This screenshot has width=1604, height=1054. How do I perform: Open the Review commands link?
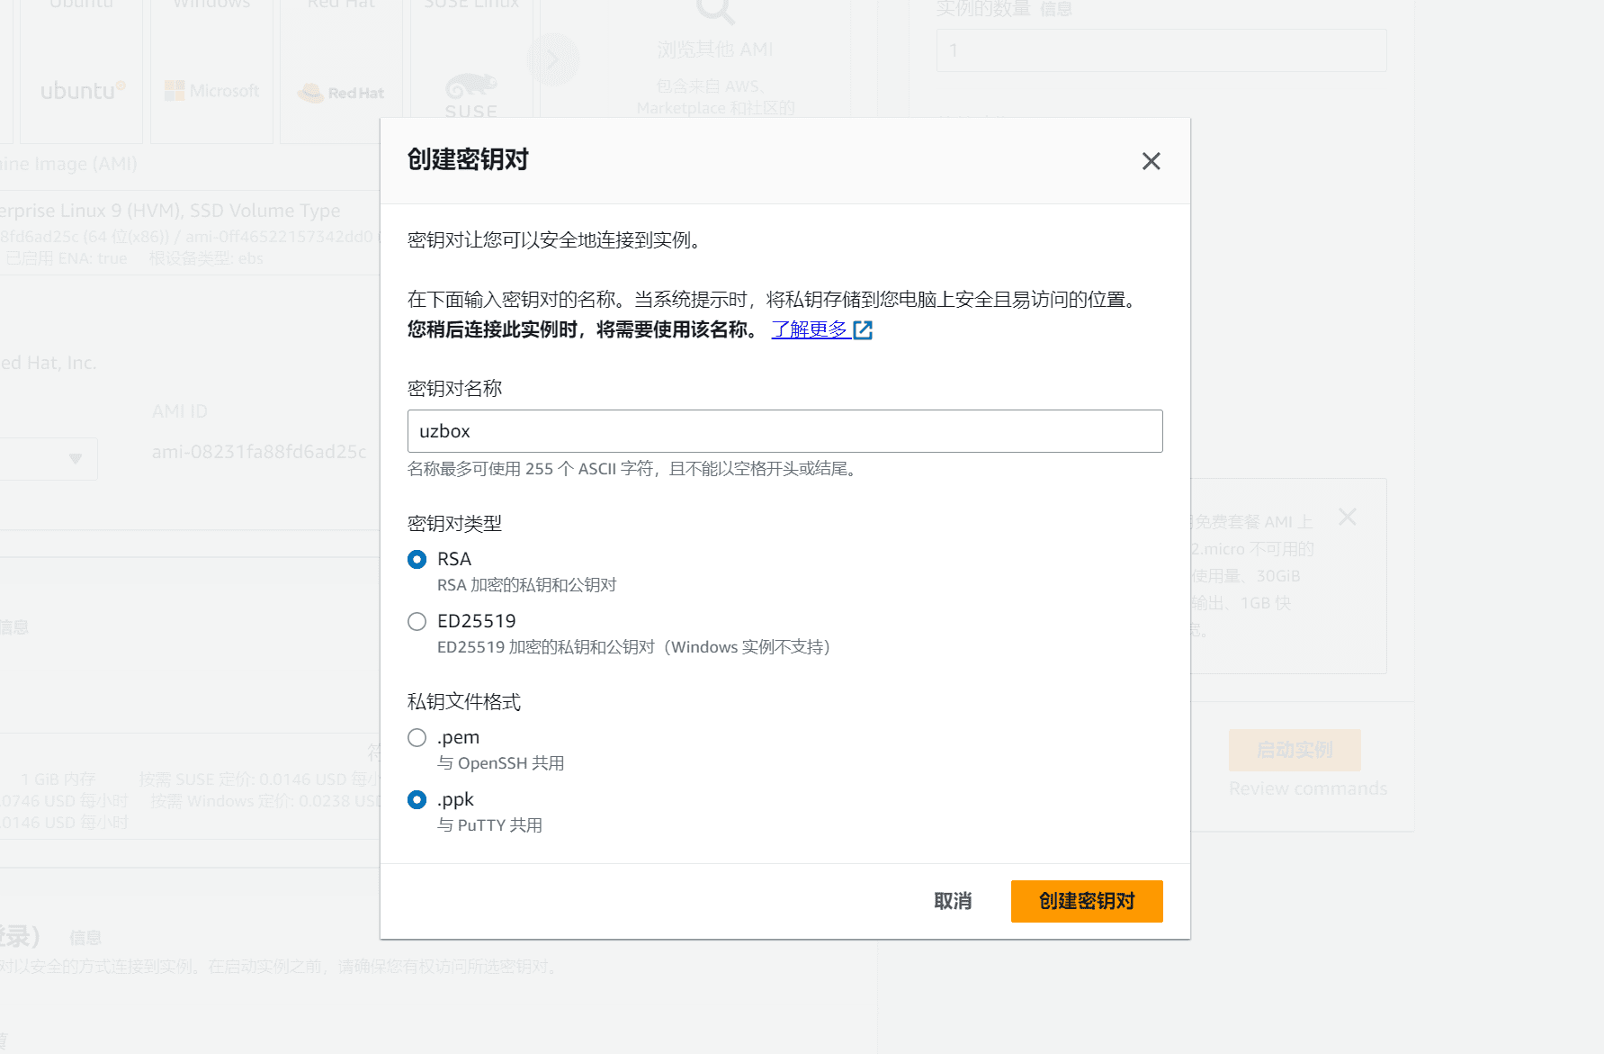click(x=1307, y=788)
